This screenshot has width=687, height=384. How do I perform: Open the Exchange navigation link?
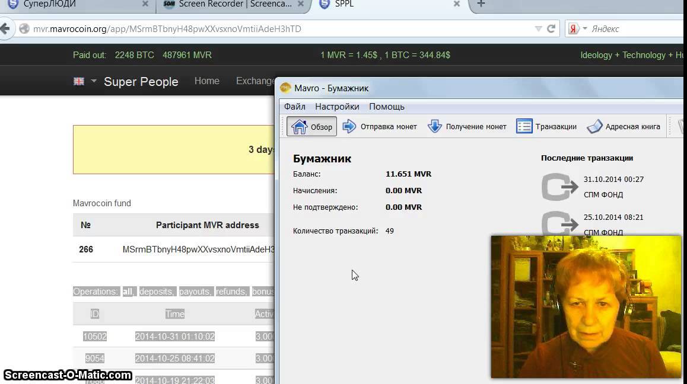(x=256, y=81)
